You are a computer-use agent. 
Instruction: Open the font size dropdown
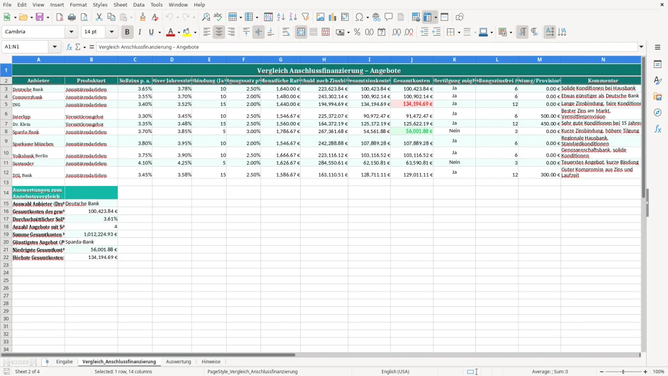pyautogui.click(x=111, y=32)
